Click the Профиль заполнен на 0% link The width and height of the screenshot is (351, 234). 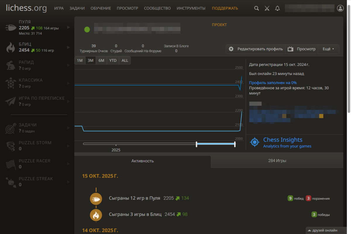point(273,83)
